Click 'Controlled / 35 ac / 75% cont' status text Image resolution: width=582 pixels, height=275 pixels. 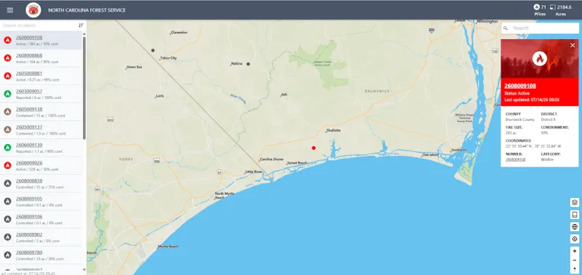coord(40,188)
